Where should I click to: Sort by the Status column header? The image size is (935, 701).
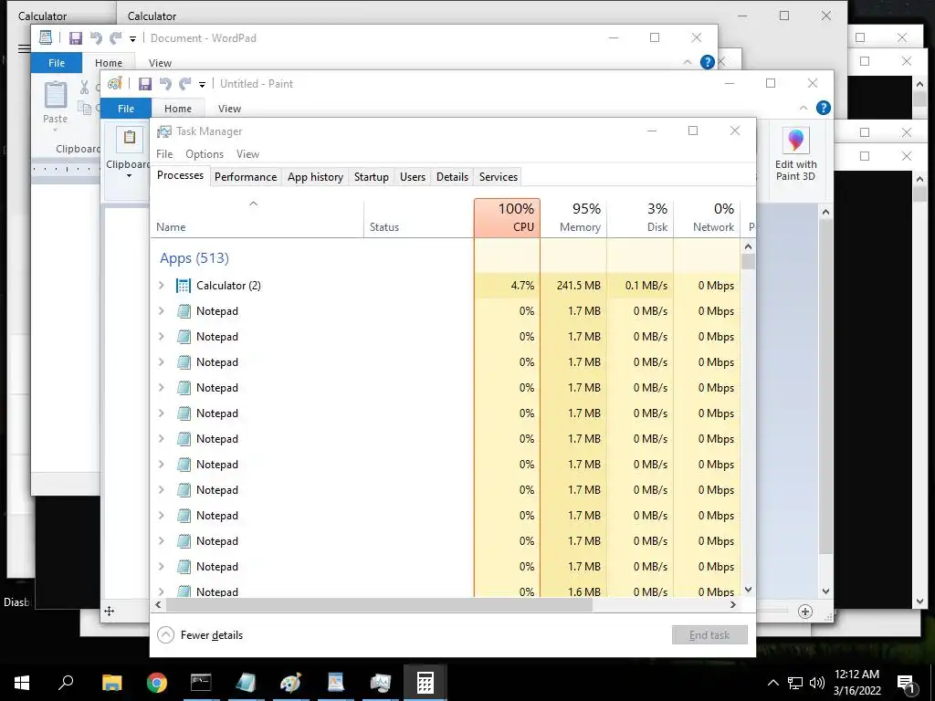[x=418, y=218]
